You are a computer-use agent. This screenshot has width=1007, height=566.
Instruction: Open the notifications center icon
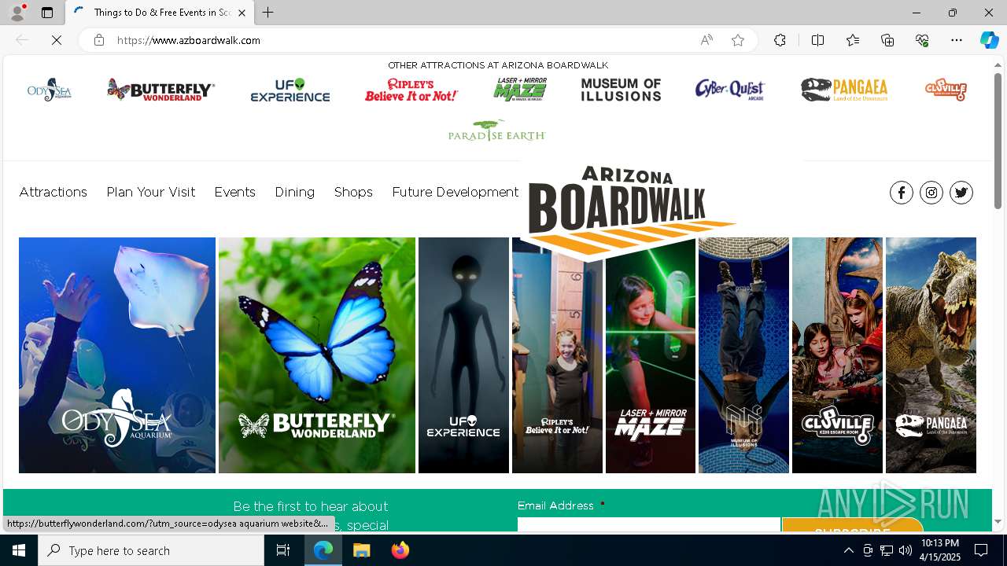981,550
